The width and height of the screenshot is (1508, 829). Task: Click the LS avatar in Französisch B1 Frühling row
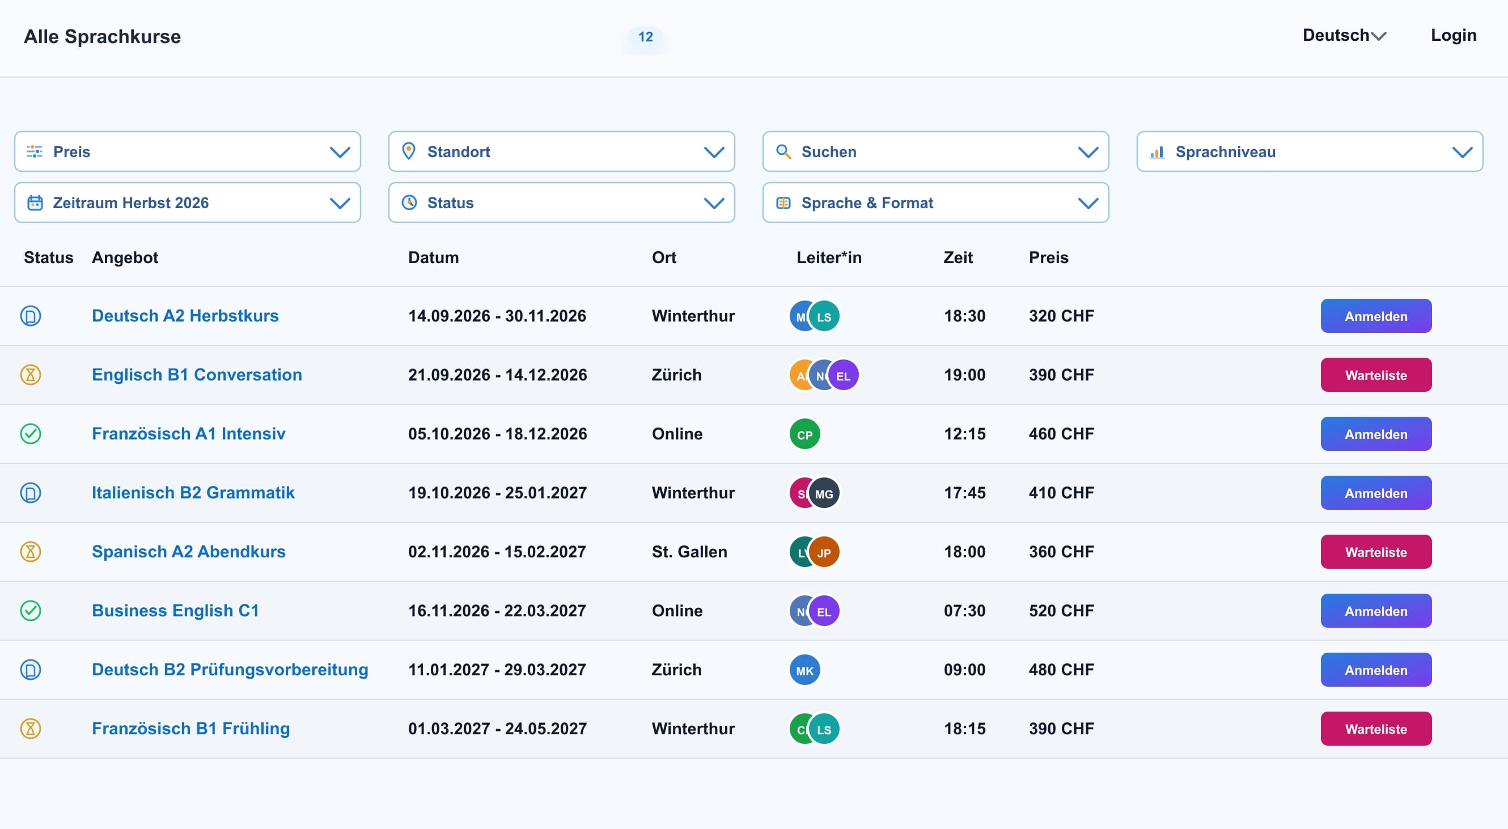coord(824,729)
